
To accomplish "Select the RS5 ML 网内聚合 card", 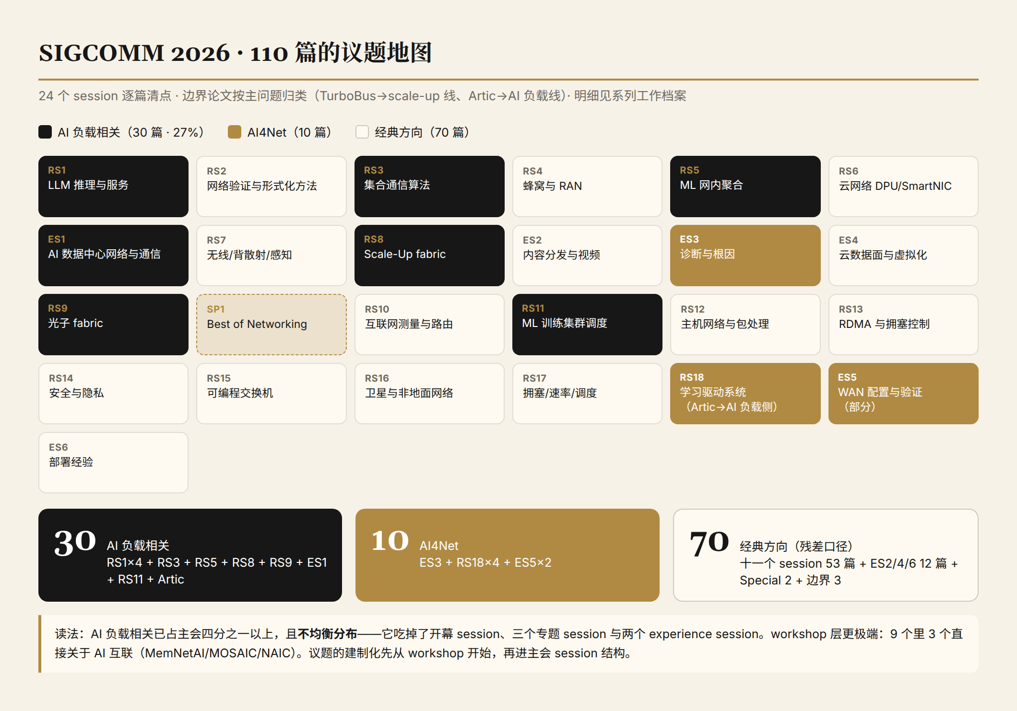I will [x=745, y=186].
